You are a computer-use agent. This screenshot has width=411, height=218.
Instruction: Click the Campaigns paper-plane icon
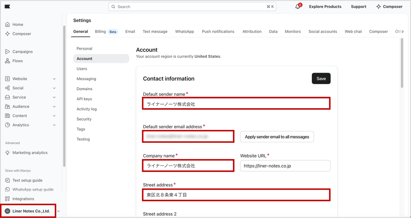click(x=8, y=52)
